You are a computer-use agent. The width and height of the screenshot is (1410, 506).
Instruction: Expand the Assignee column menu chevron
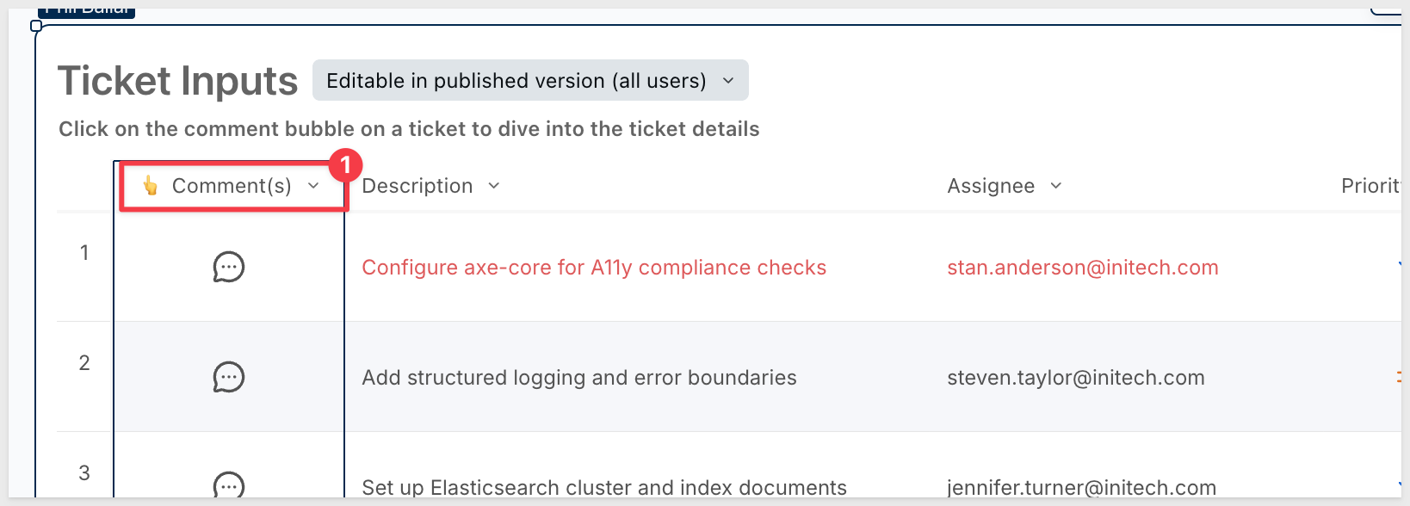(1056, 186)
